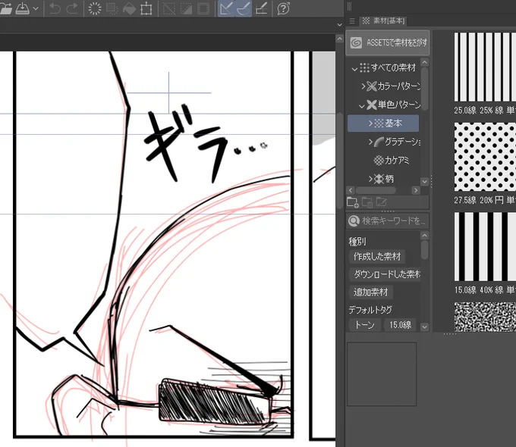Select the 素材[基本] palette tab

point(384,20)
